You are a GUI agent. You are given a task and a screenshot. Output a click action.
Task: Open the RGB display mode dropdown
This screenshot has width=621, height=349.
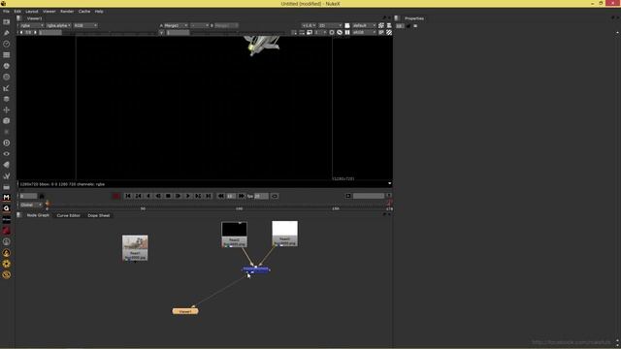pos(85,25)
